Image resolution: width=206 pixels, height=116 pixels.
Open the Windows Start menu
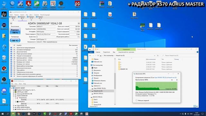pyautogui.click(x=3, y=114)
